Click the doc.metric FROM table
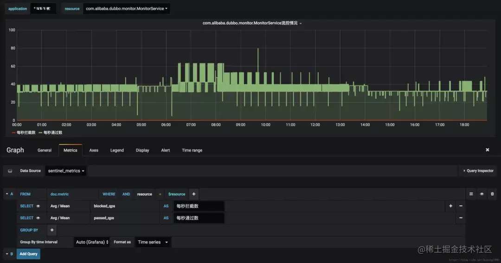This screenshot has width=501, height=263. 59,194
